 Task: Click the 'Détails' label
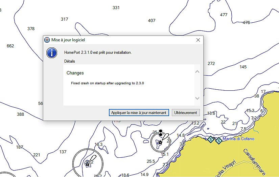pos(70,61)
